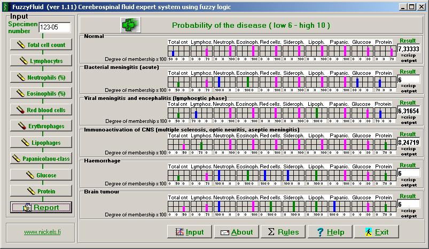This screenshot has height=249, width=429.
Task: Click the Bacterial meningitis (acute) group label
Action: click(121, 67)
